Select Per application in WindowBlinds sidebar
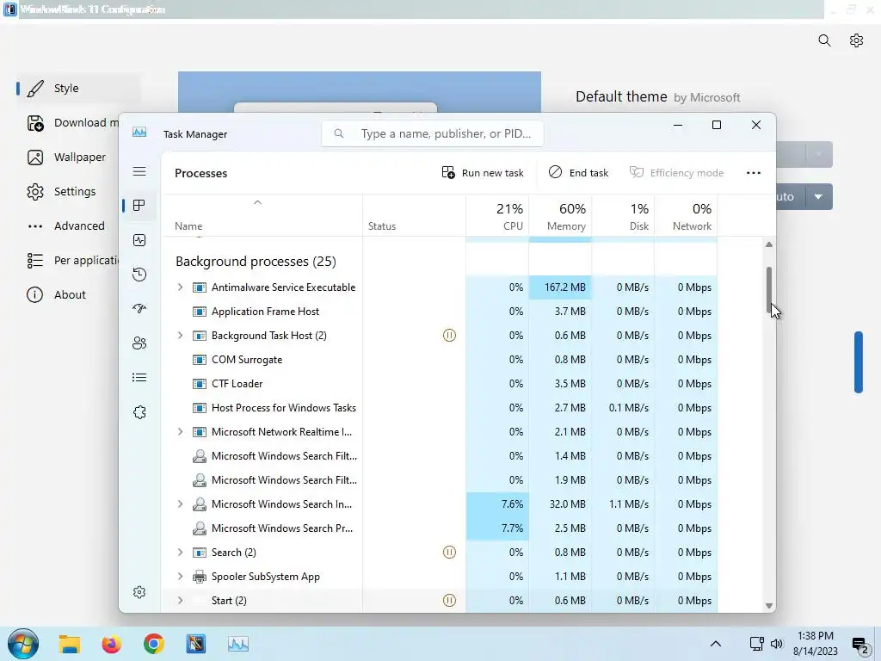 (x=72, y=260)
